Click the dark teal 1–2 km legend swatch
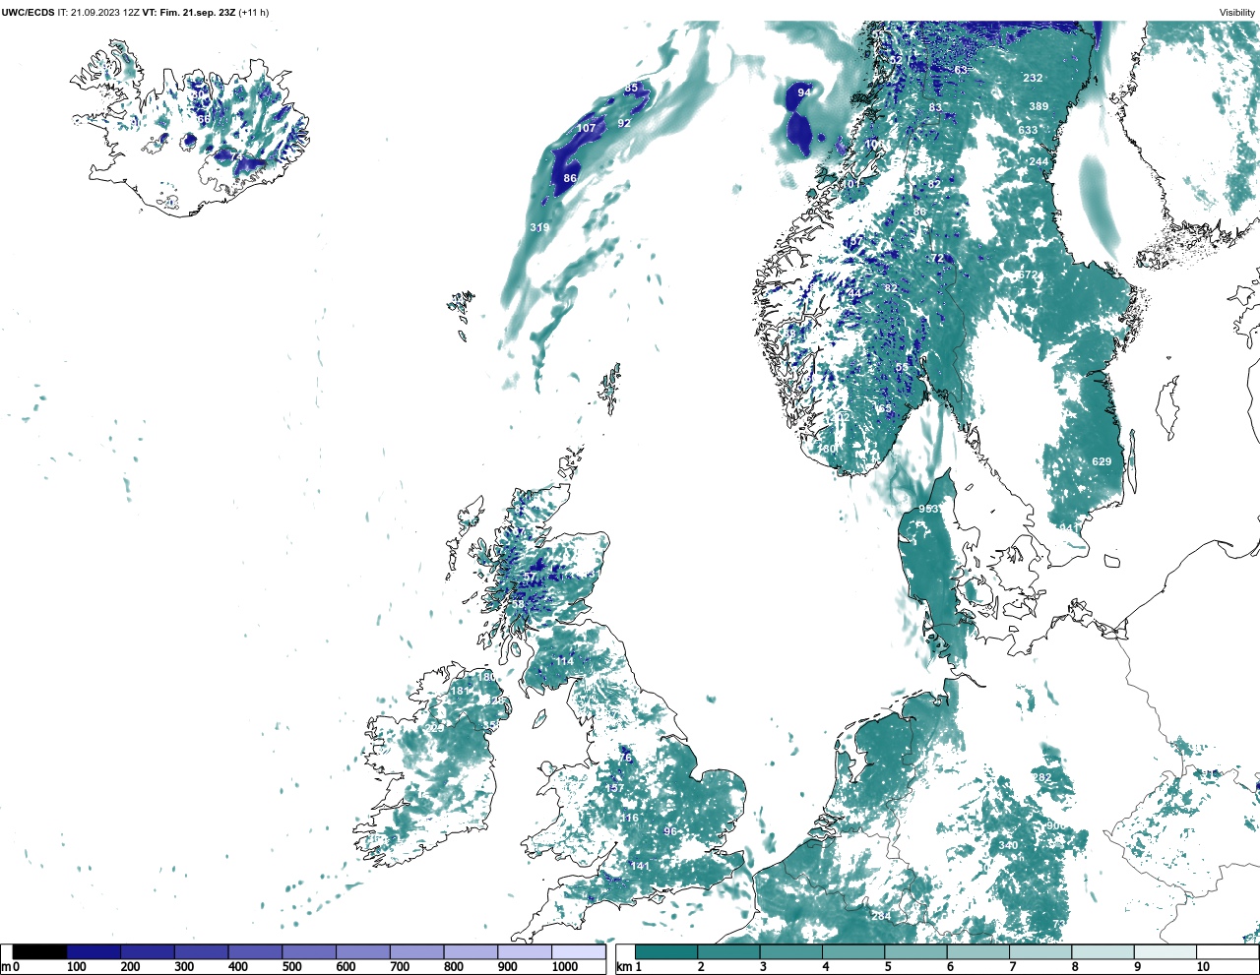 [x=666, y=951]
